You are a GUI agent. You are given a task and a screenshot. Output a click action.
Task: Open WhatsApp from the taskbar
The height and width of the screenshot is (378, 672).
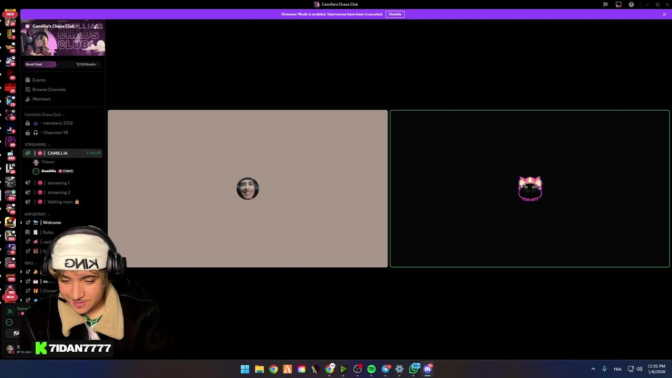click(x=414, y=369)
